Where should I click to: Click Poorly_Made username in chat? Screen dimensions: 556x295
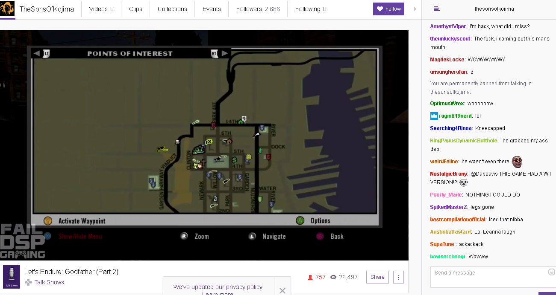pyautogui.click(x=446, y=195)
